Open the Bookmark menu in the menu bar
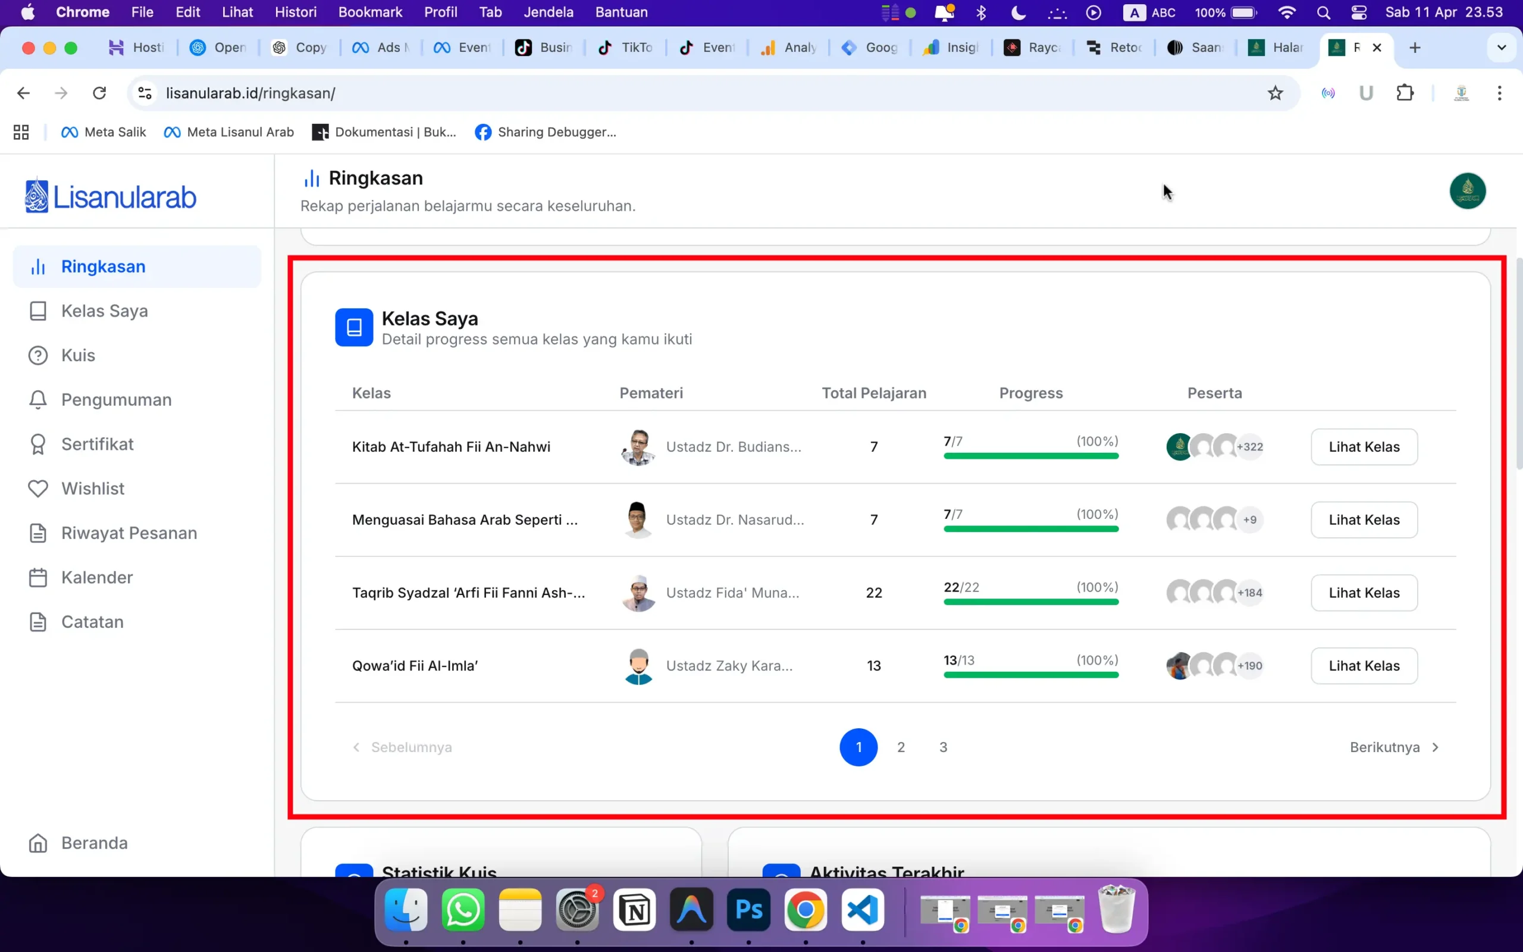Image resolution: width=1523 pixels, height=952 pixels. (370, 12)
